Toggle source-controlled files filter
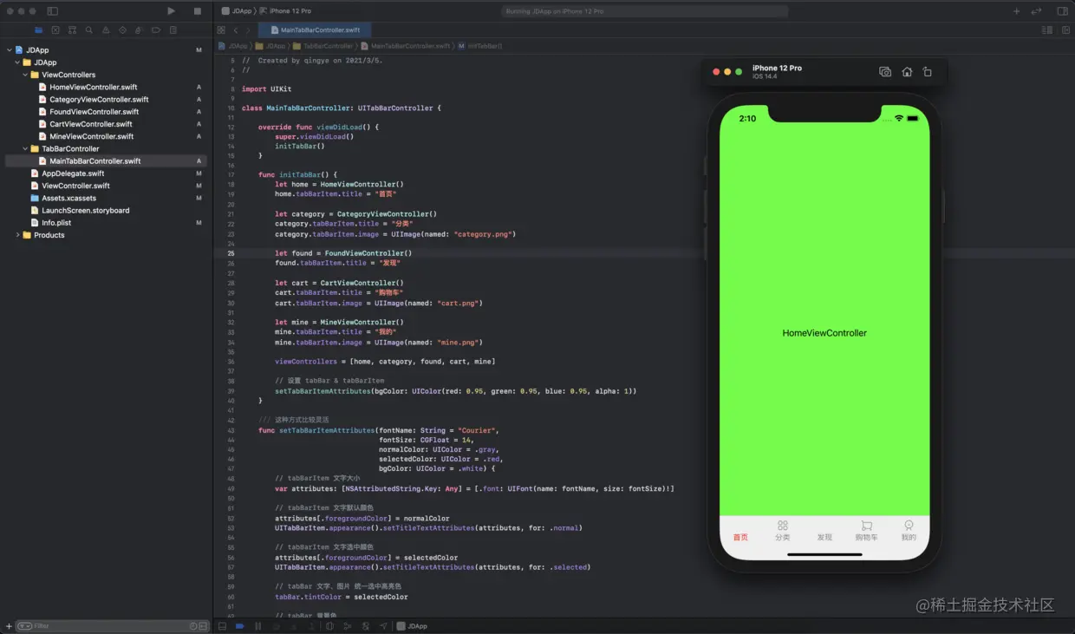Screen dimensions: 1075x634 click(x=204, y=625)
